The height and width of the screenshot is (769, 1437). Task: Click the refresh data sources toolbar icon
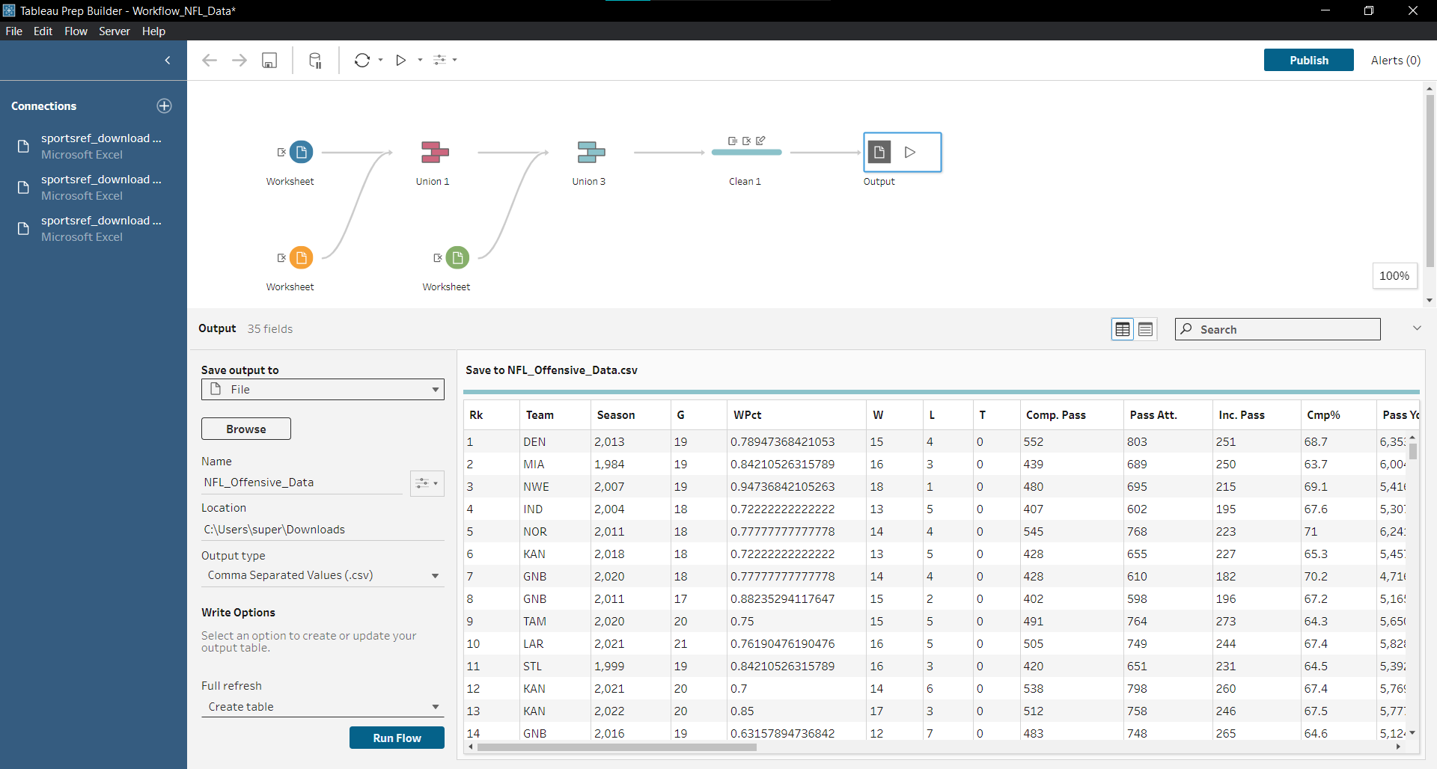pos(362,60)
